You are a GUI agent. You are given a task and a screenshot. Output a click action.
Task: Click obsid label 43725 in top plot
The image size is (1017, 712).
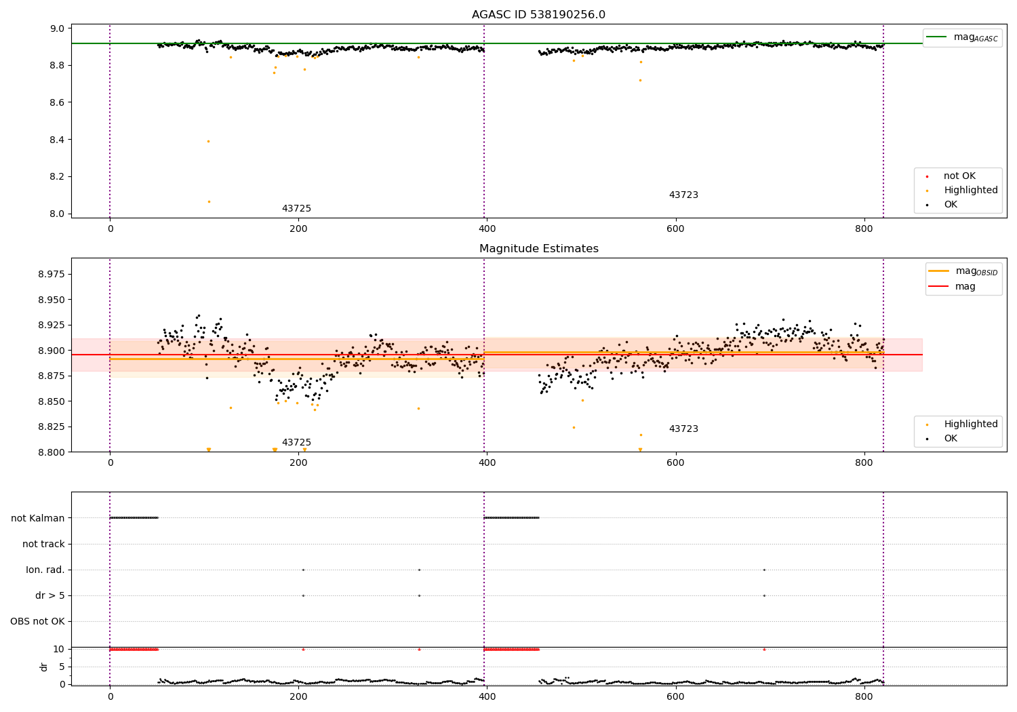296,209
